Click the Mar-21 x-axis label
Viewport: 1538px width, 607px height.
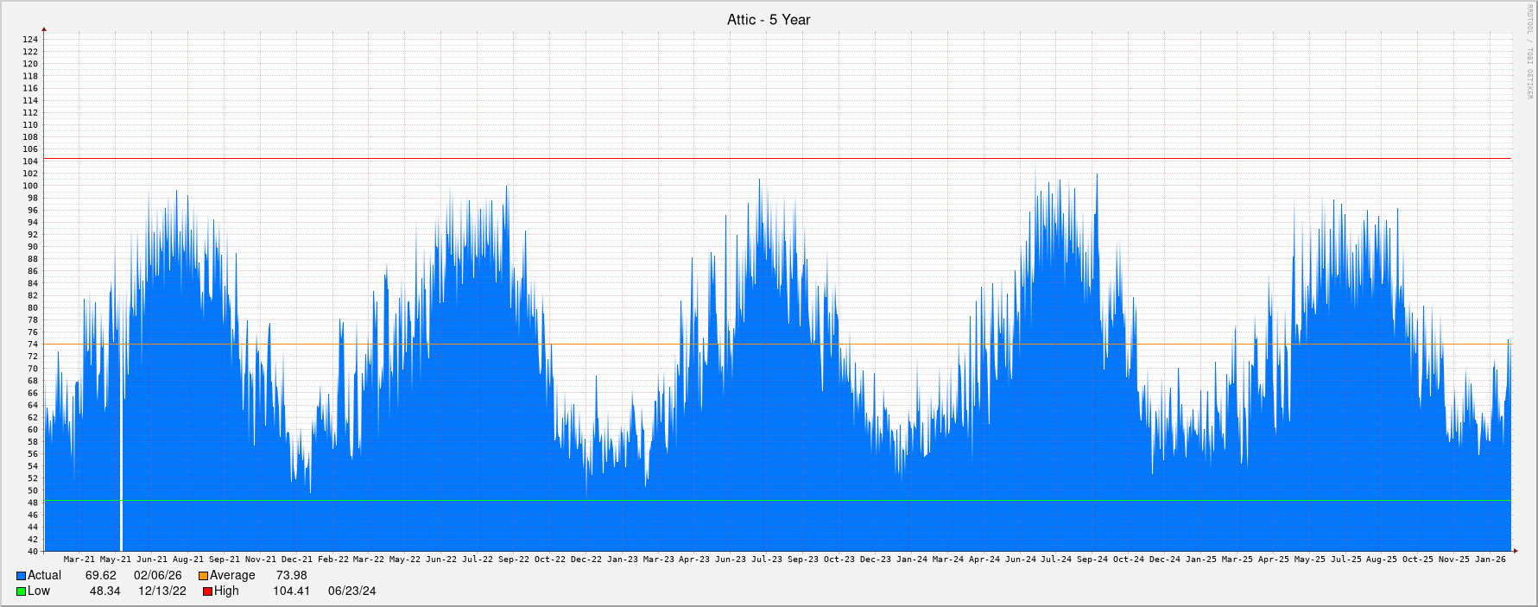coord(79,560)
